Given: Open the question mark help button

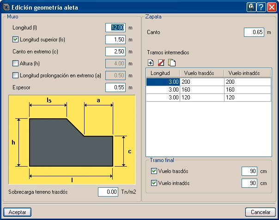Looking at the screenshot, I should [261, 7].
